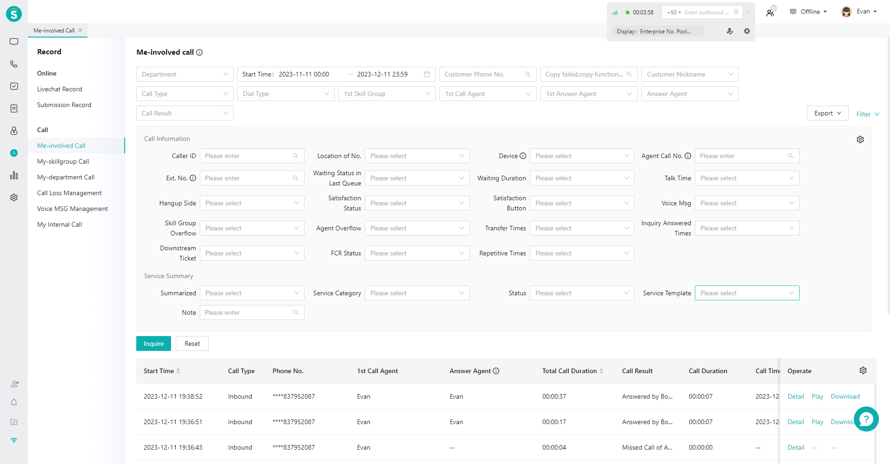The width and height of the screenshot is (890, 464).
Task: Click the folder check icon in sidebar
Action: 14,422
